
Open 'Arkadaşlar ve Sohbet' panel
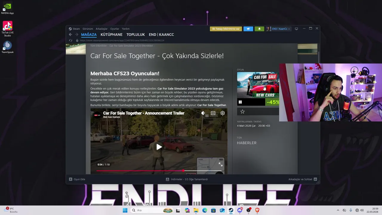303,179
